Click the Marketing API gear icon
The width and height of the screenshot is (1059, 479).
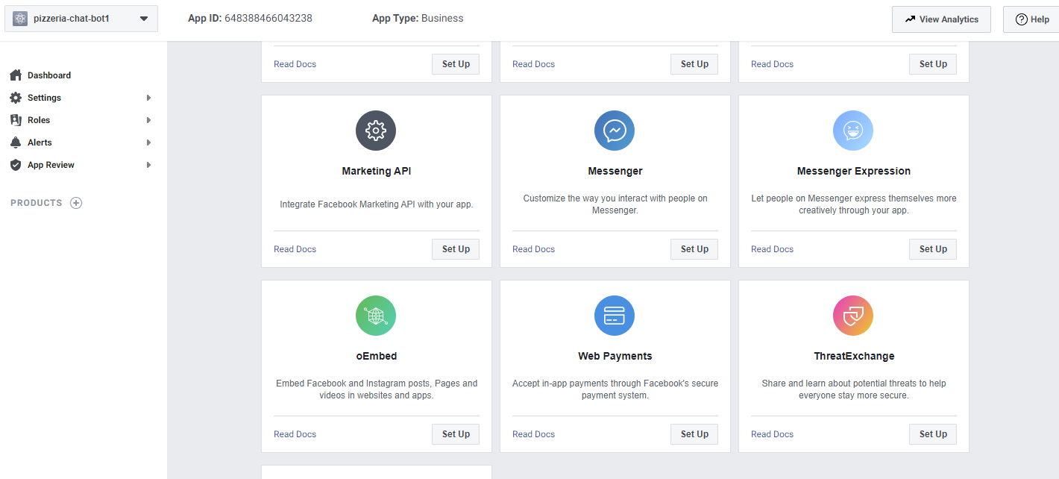point(376,131)
